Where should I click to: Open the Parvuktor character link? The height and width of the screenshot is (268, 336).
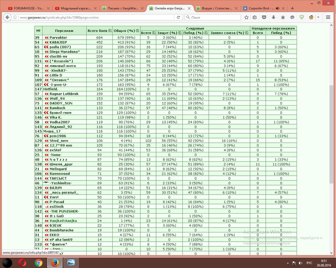coord(58,37)
